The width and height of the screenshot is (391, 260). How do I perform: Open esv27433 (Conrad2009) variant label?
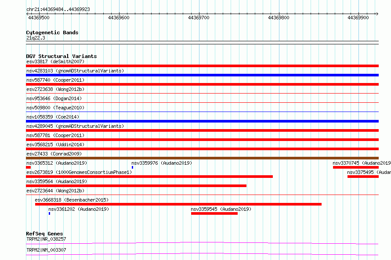tap(54, 154)
